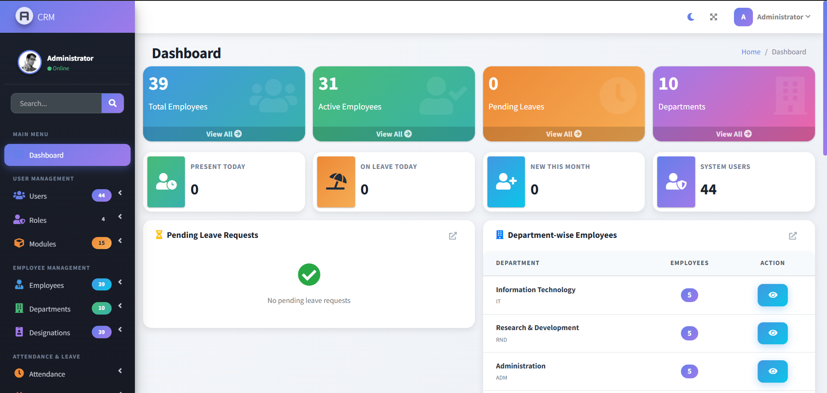Open the Administration department eye toggle
Viewport: 827px width, 393px height.
tap(772, 371)
